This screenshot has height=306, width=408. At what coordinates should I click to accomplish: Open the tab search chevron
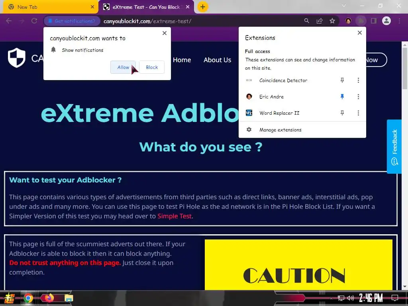click(x=344, y=6)
